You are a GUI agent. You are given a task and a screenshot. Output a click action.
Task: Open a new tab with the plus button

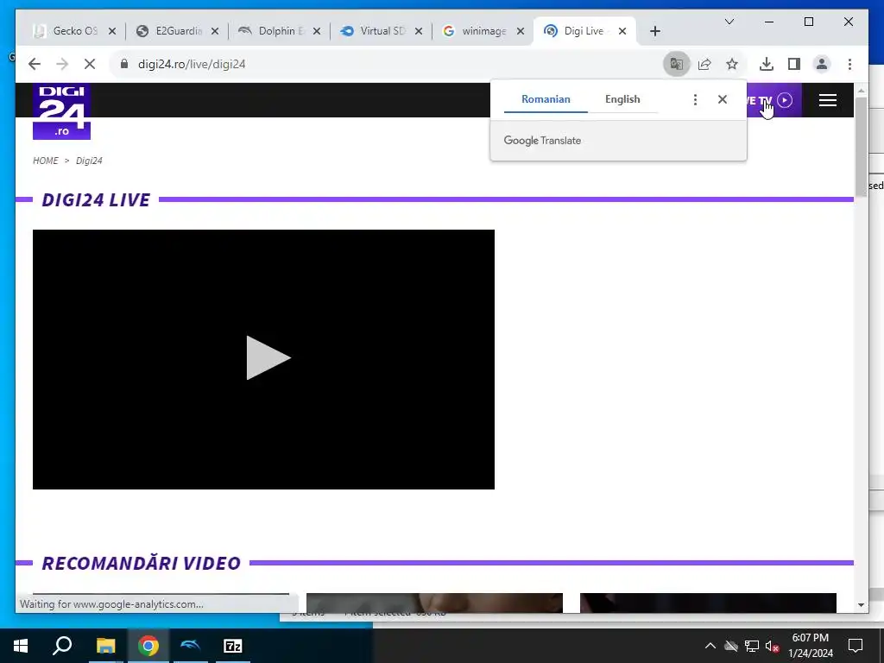655,32
